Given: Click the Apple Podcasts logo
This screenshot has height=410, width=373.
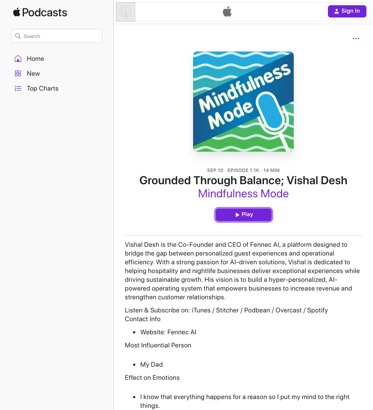Looking at the screenshot, I should [40, 12].
